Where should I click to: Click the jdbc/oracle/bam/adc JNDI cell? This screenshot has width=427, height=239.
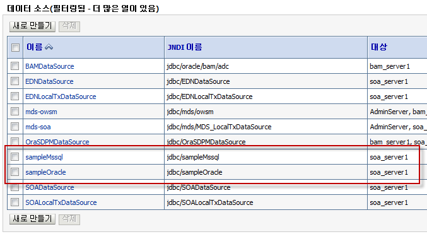point(266,66)
